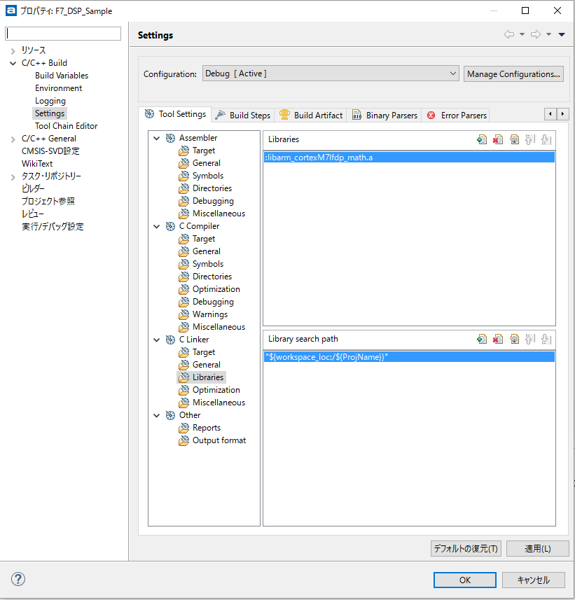Expand the リソース tree node
The image size is (575, 600).
point(13,51)
